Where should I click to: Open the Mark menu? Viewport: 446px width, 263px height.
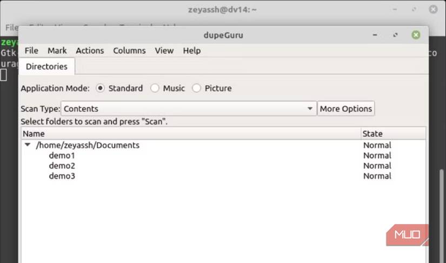click(x=57, y=51)
